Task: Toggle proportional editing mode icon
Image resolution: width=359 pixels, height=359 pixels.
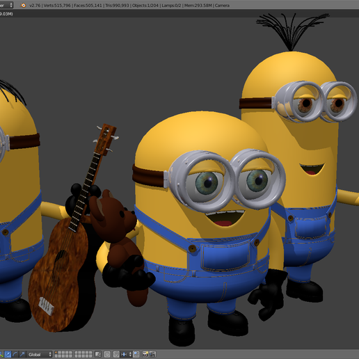Action: (x=107, y=354)
